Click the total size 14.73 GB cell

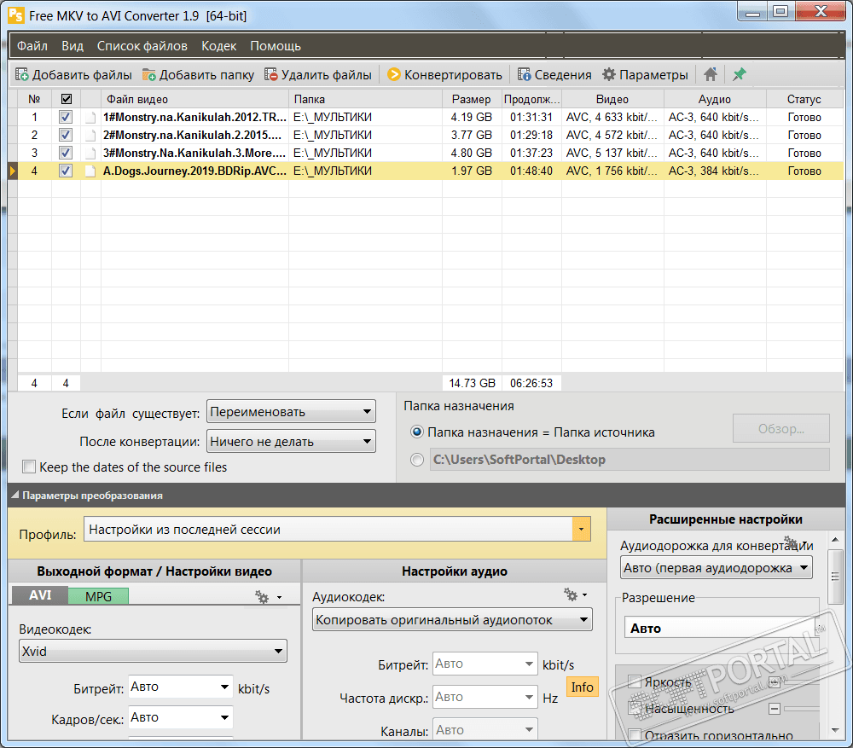point(473,384)
